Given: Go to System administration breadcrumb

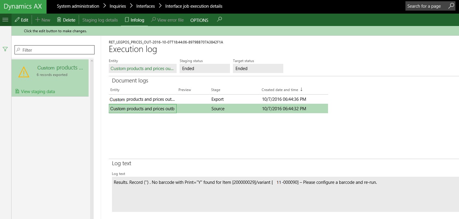Looking at the screenshot, I should [78, 6].
